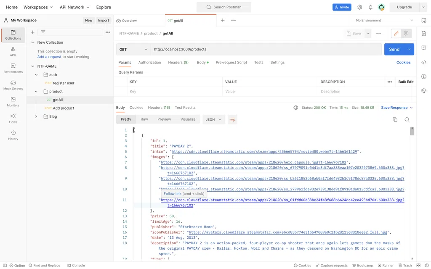Switch to the request Headers (9) tab
The width and height of the screenshot is (431, 269).
[x=178, y=63]
